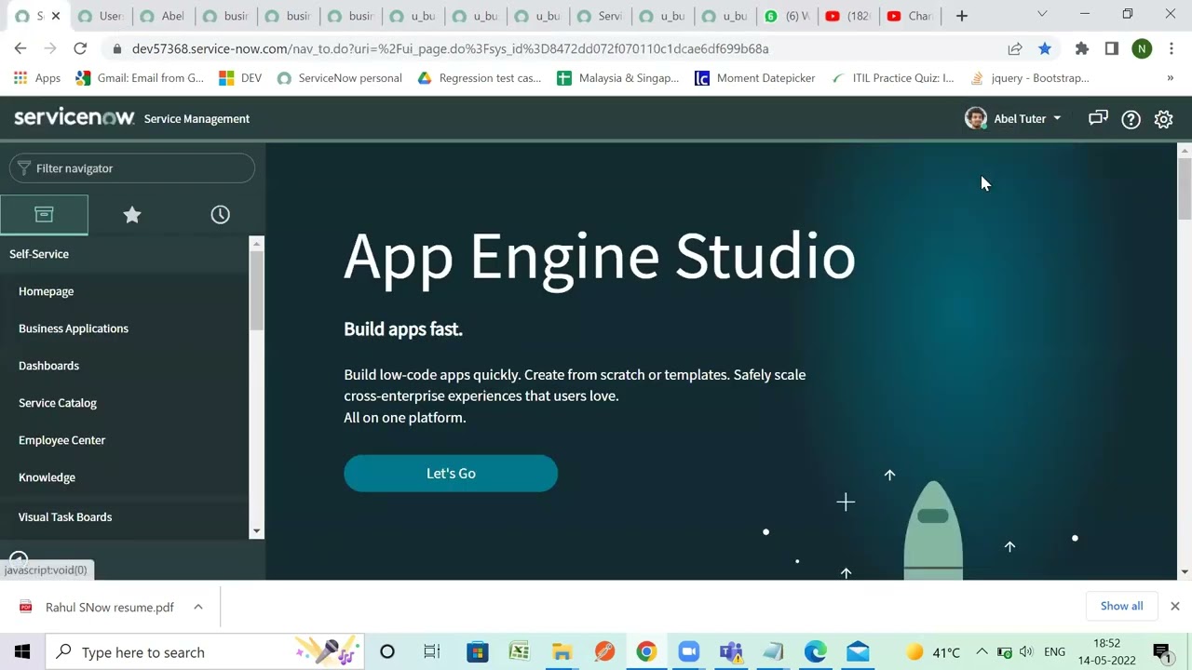Screen dimensions: 1192x670
Task: Click the Filter navigator input field
Action: (132, 168)
